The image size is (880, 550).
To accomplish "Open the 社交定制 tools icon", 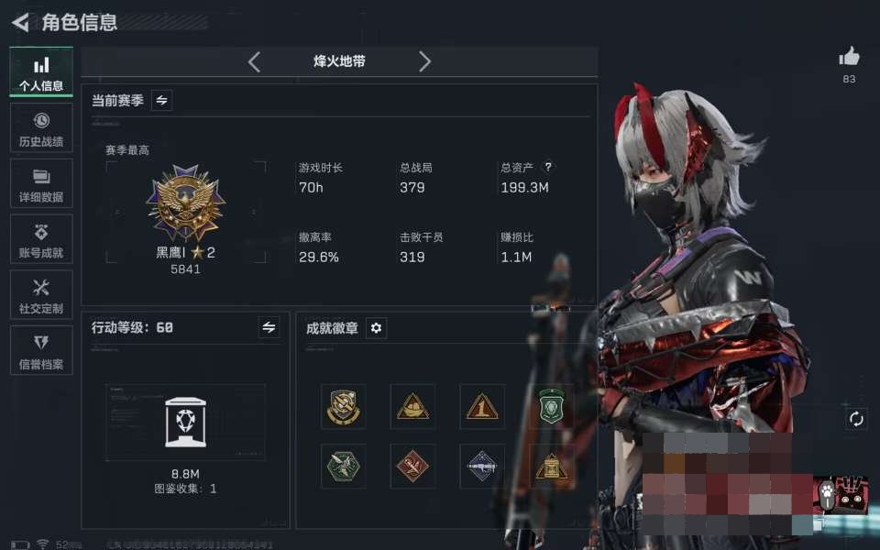I will 41,288.
